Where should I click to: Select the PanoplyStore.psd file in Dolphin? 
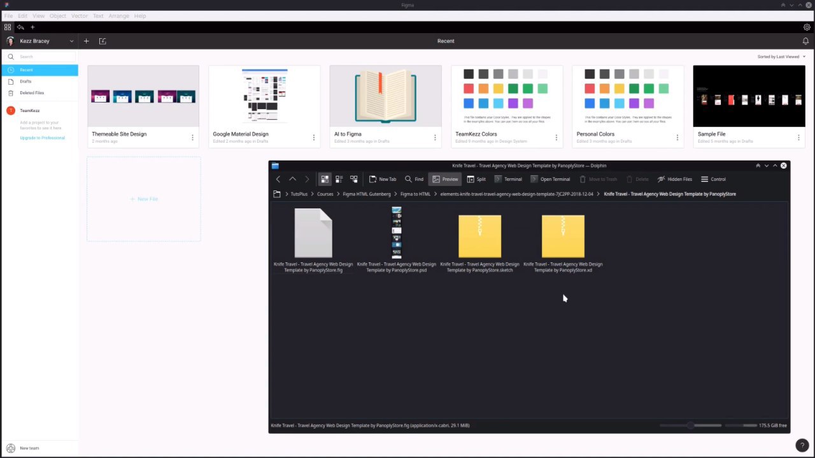(x=397, y=240)
